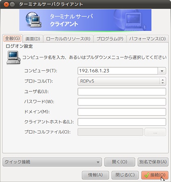The height and width of the screenshot is (182, 171).
Task: Click the 情報(A) button
Action: 95,175
